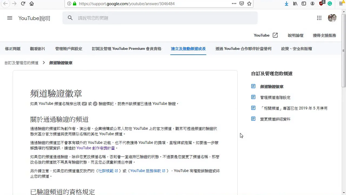Open the 說明論壇 link
The width and height of the screenshot is (346, 195).
tap(295, 35)
